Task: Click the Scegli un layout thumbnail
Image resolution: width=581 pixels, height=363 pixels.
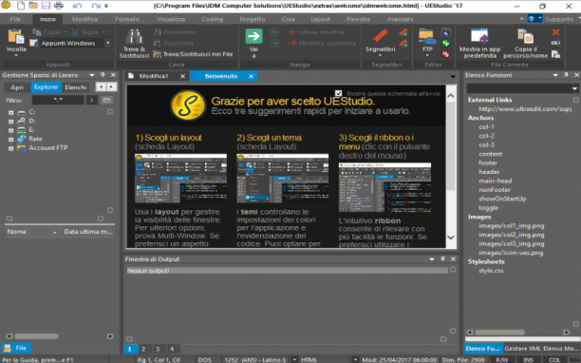Action: click(180, 179)
